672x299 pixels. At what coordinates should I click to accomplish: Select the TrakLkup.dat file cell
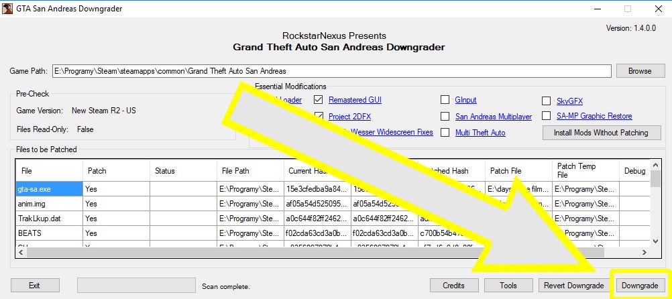pos(49,219)
